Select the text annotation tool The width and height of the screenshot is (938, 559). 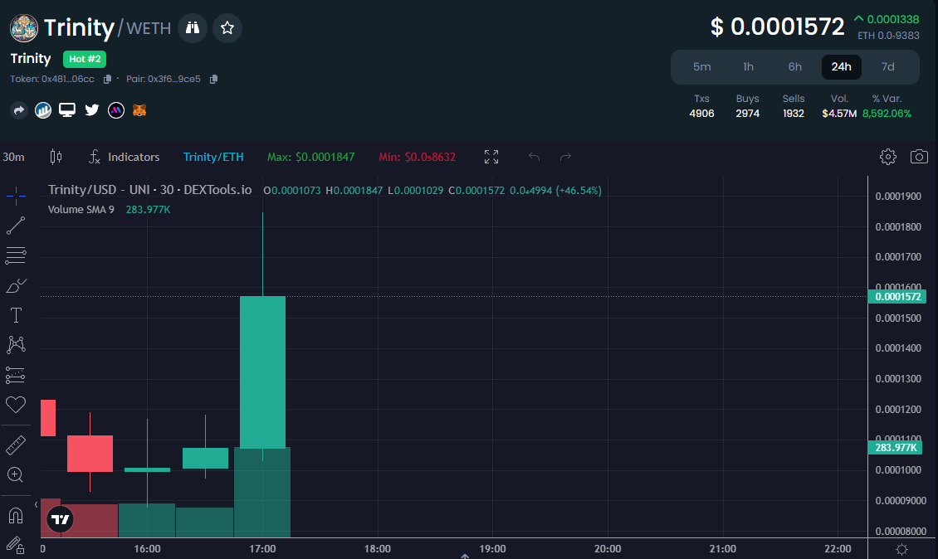pos(16,315)
